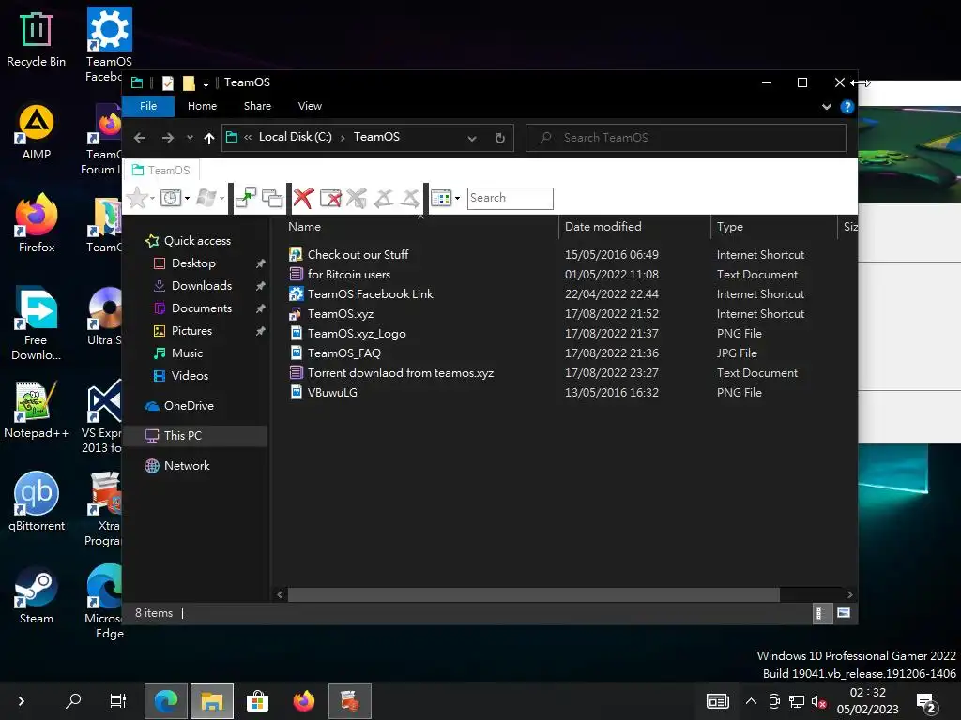Screen dimensions: 961x720
Task: Select the TeamOS.xyz internet shortcut icon
Action: [x=296, y=313]
